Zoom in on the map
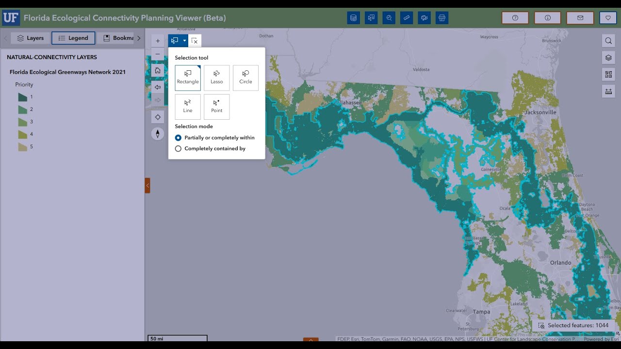 click(158, 41)
